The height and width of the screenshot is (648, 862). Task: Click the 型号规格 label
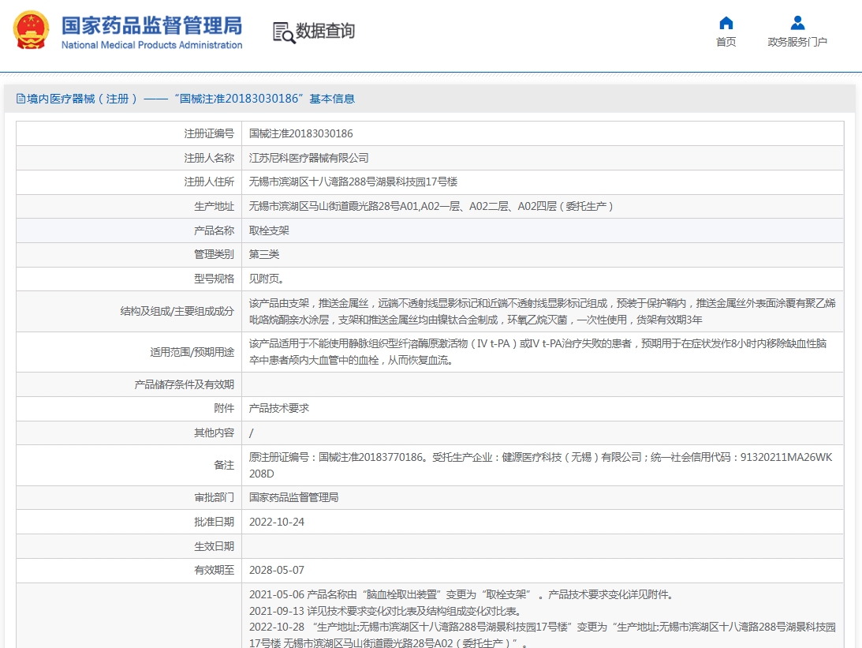pos(214,279)
